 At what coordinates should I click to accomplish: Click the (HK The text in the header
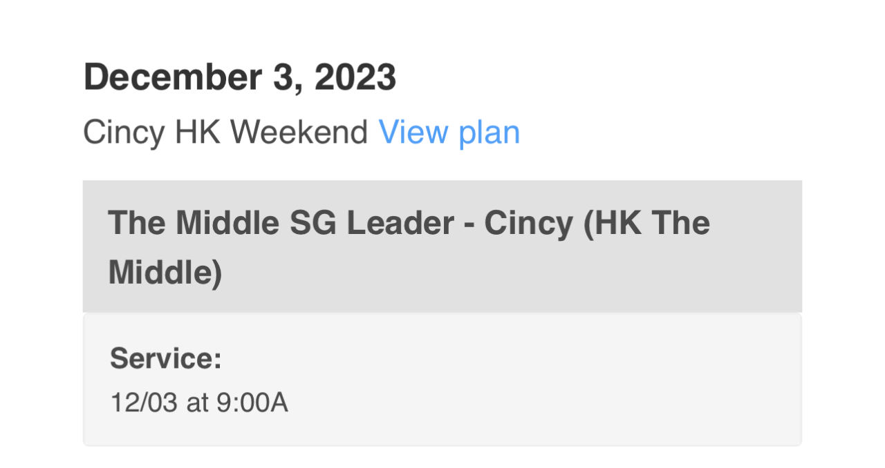click(x=647, y=223)
